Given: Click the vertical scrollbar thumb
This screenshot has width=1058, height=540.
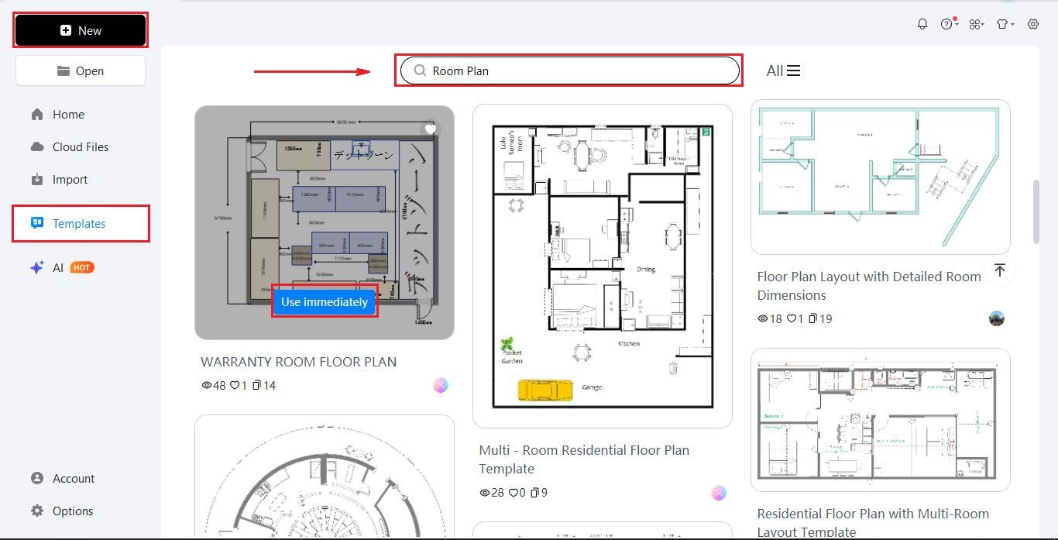Looking at the screenshot, I should pyautogui.click(x=1037, y=212).
